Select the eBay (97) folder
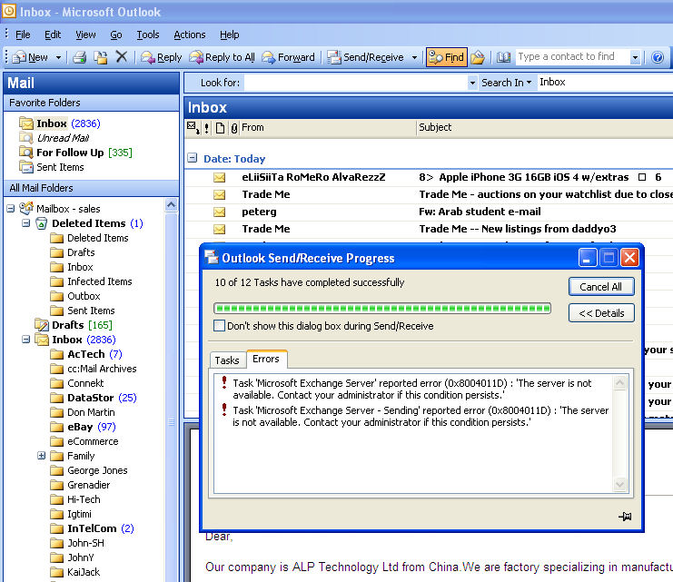This screenshot has width=673, height=582. pos(83,427)
